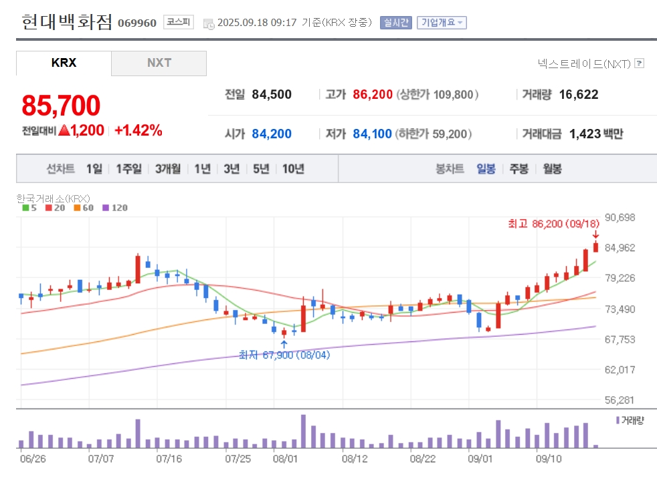Click the purple 120-day moving average legend swatch
Viewport: 657px width, 479px height.
pos(106,208)
